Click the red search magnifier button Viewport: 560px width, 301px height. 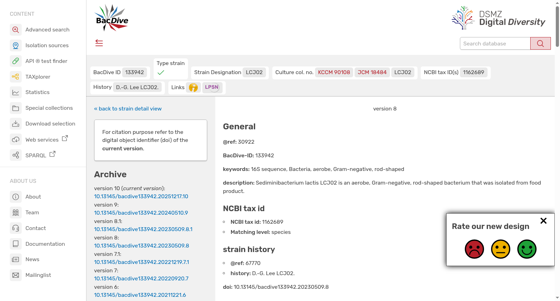[540, 43]
